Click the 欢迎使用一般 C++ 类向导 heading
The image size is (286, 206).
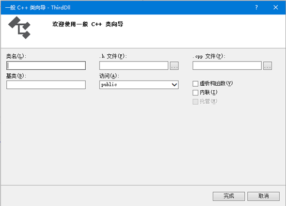88,24
